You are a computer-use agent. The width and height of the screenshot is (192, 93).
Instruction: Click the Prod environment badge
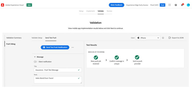(163, 5)
